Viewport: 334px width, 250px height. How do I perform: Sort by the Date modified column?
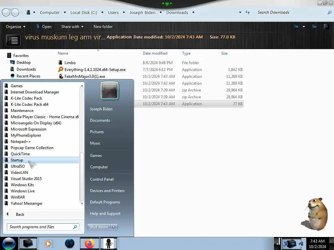click(155, 53)
